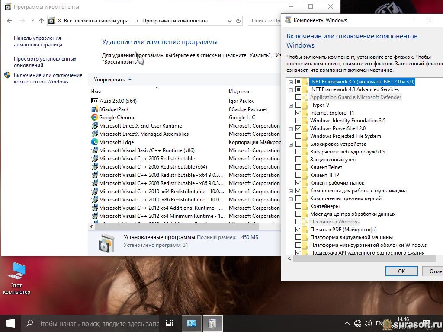This screenshot has width=443, height=332.
Task: Open Просмотр установленных обновлений link
Action: point(45,62)
